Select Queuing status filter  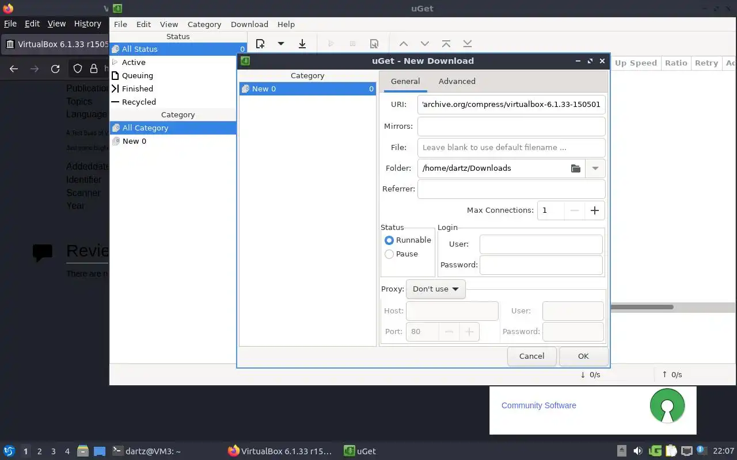[x=178, y=75]
